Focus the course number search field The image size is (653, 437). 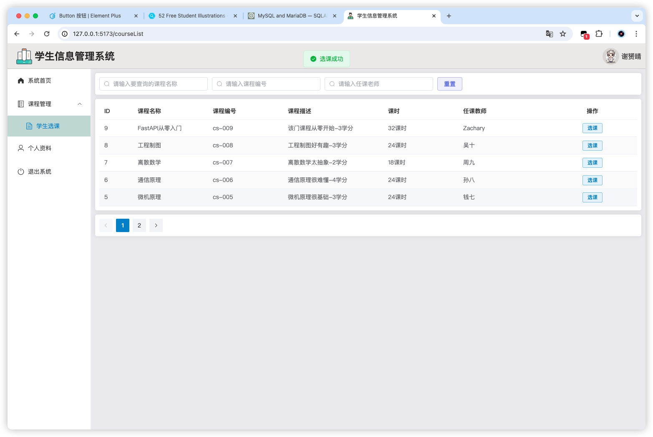point(266,84)
